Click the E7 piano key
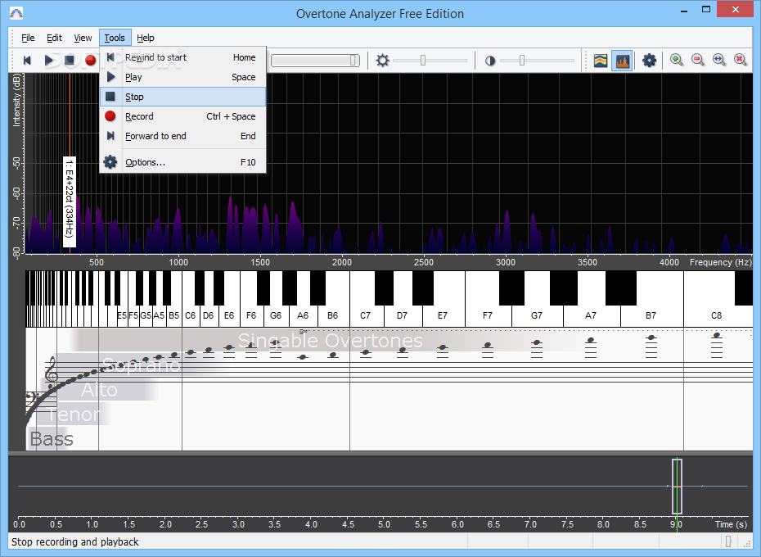 tap(443, 315)
